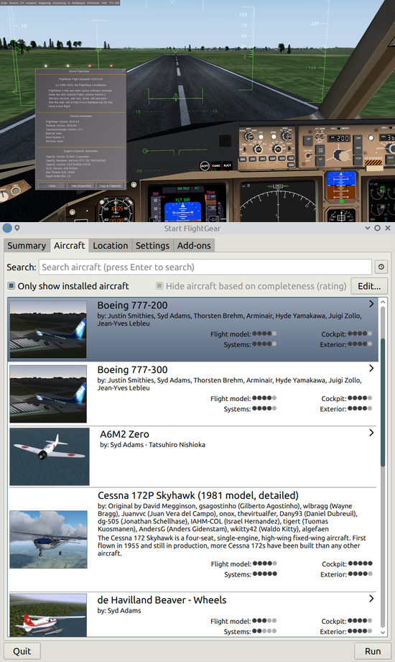The width and height of the screenshot is (395, 662).
Task: Click the FlightGear logo in launcher title bar
Action: click(x=6, y=228)
